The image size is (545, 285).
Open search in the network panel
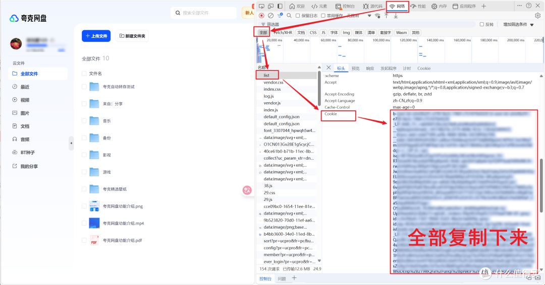coord(289,16)
